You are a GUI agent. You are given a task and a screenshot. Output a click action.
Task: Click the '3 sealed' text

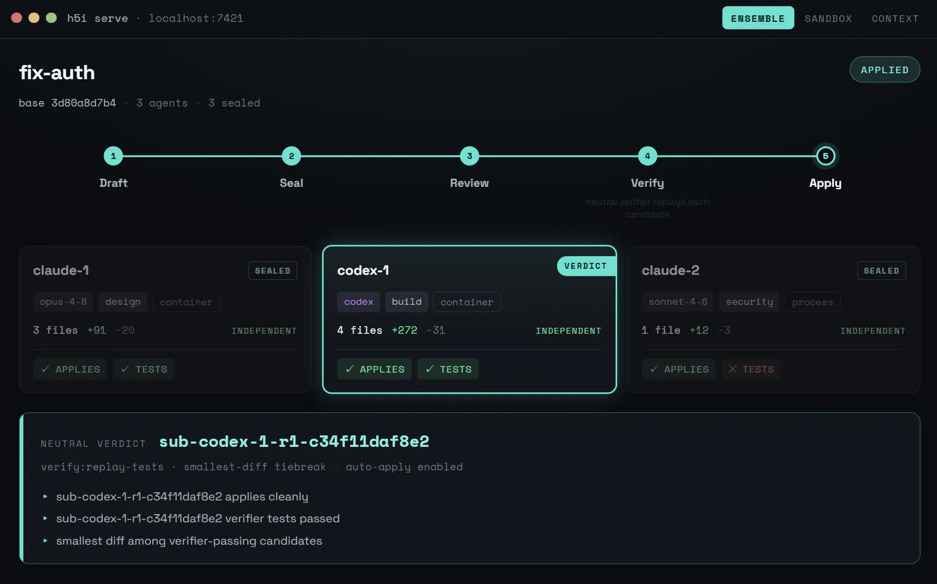(x=234, y=103)
